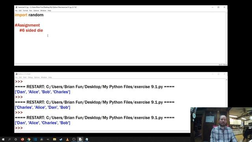This screenshot has height=142, width=252.
Task: Launch VLC media player from the taskbar
Action: (x=67, y=139)
